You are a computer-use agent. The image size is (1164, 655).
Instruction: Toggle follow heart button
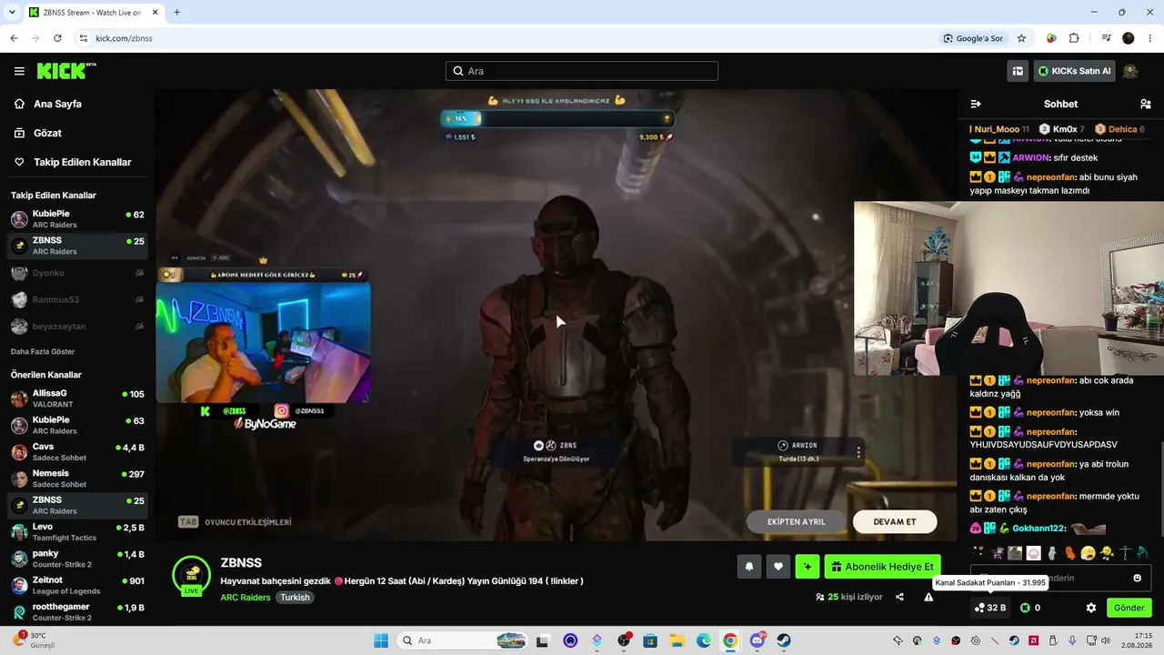[778, 567]
